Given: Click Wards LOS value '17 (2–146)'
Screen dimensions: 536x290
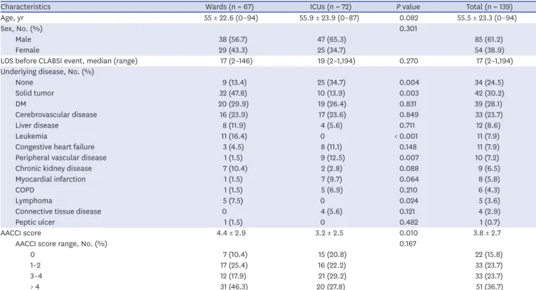Looking at the screenshot, I should tap(236, 61).
